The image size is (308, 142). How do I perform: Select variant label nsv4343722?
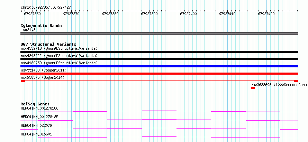pos(59,56)
